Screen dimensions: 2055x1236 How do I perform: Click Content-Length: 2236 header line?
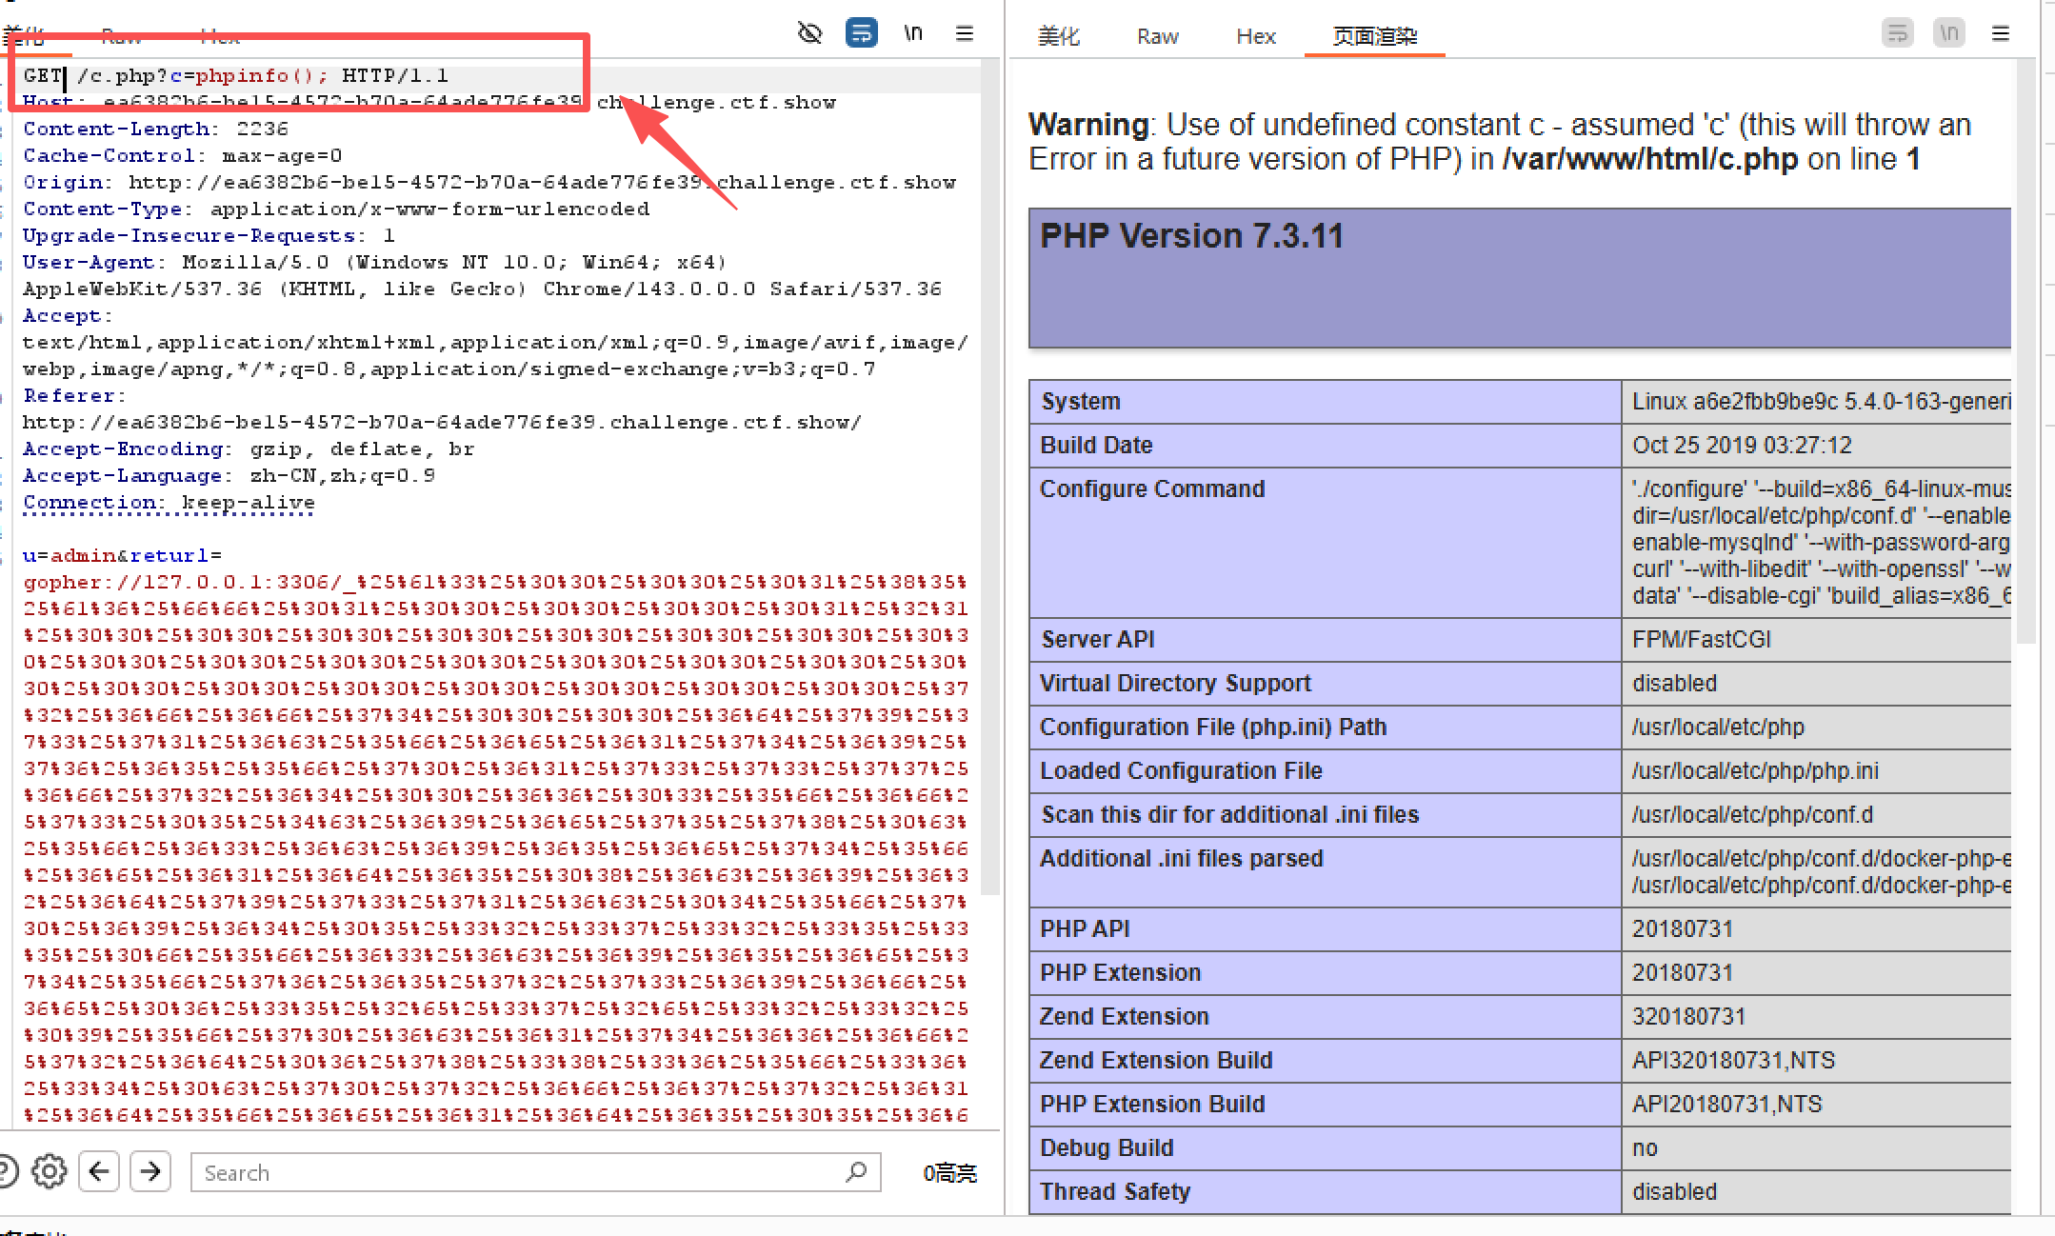pos(155,129)
